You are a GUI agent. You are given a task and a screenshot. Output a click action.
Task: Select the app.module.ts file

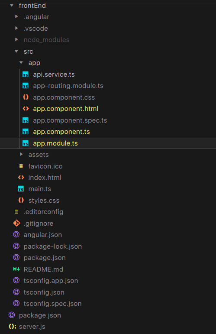[x=108, y=143]
